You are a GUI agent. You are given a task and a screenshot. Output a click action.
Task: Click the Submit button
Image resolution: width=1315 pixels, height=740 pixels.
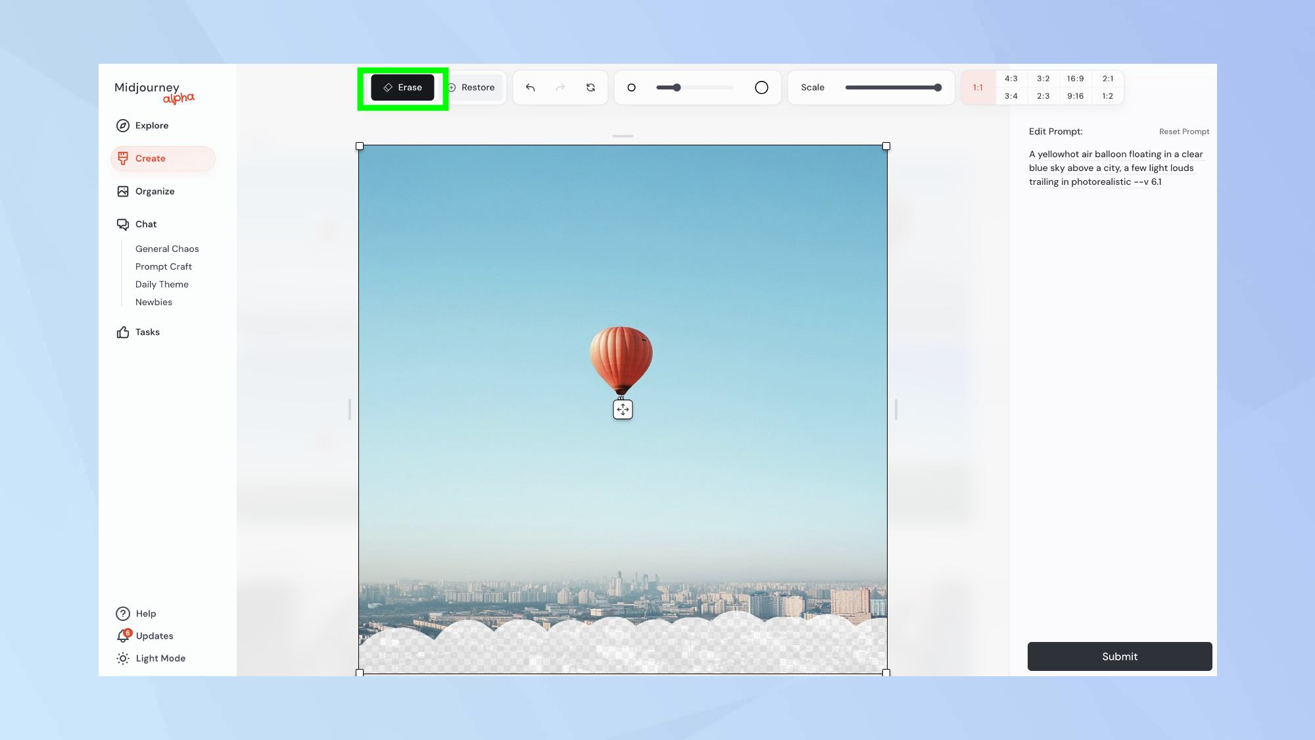tap(1119, 656)
